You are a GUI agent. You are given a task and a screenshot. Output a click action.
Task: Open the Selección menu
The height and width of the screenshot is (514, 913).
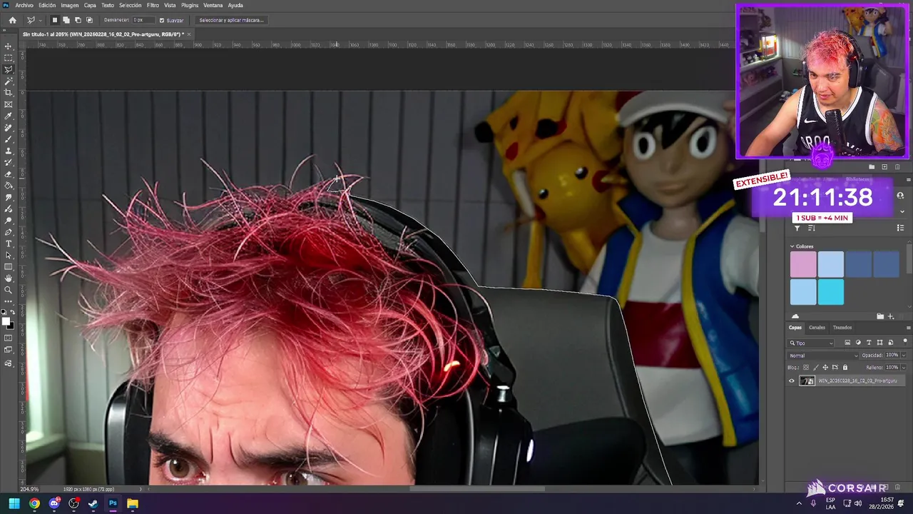point(130,5)
